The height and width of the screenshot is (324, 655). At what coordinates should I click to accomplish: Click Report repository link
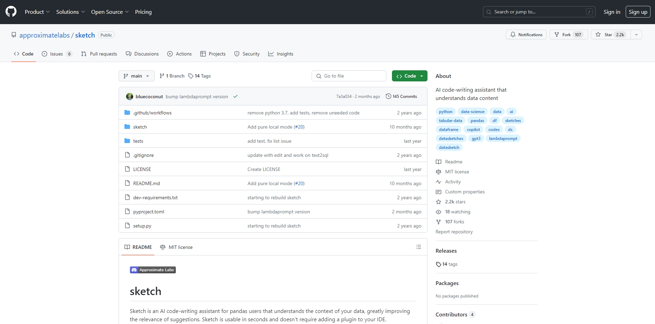(x=454, y=232)
